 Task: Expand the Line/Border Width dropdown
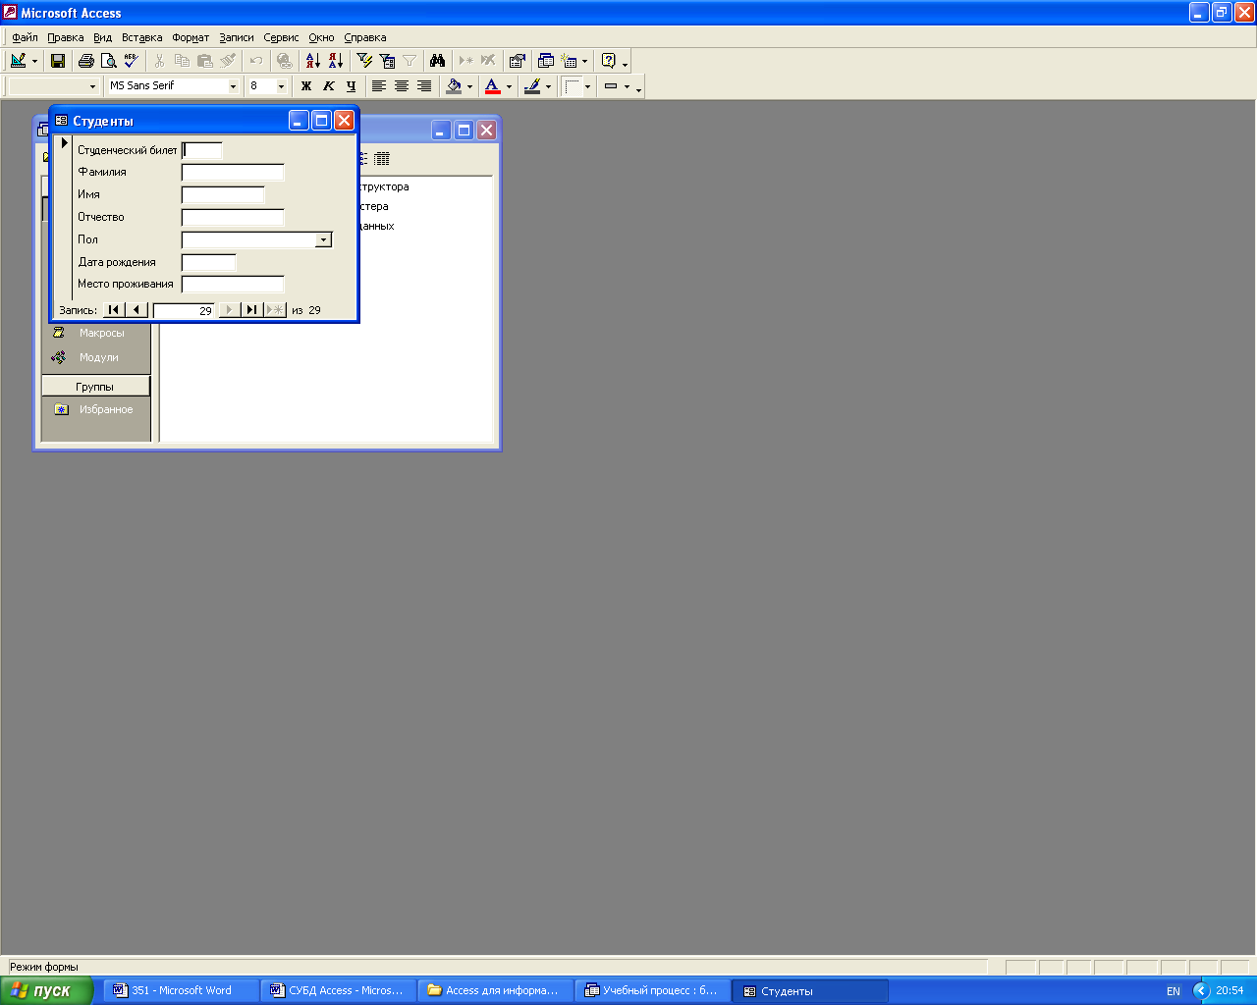click(587, 86)
